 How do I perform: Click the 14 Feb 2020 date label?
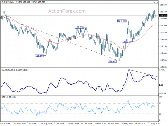pyautogui.click(x=100, y=123)
